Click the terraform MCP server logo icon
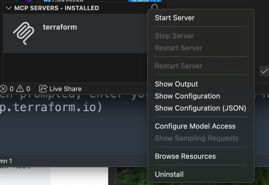This screenshot has height=185, width=269. (x=24, y=33)
